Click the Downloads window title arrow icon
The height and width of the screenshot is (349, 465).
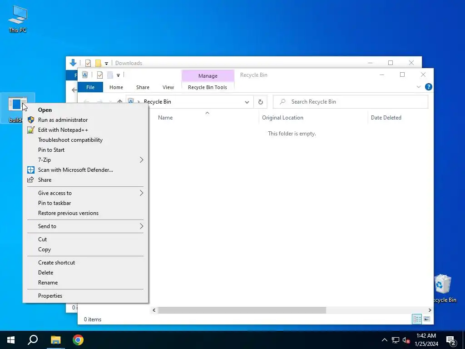[x=73, y=63]
